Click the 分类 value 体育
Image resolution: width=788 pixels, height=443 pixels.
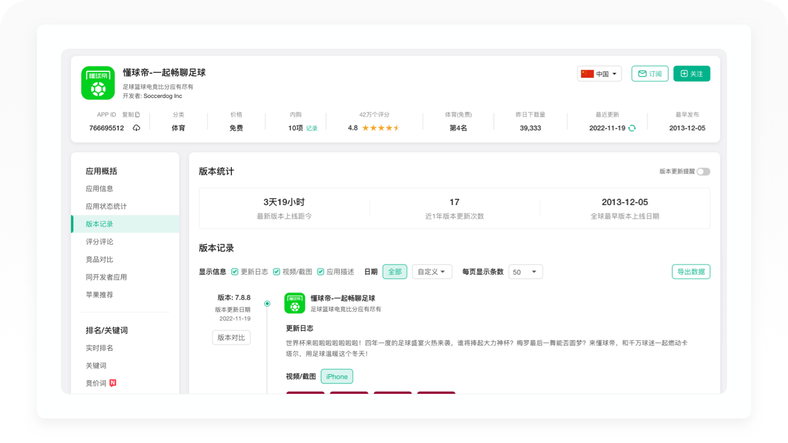pos(179,128)
